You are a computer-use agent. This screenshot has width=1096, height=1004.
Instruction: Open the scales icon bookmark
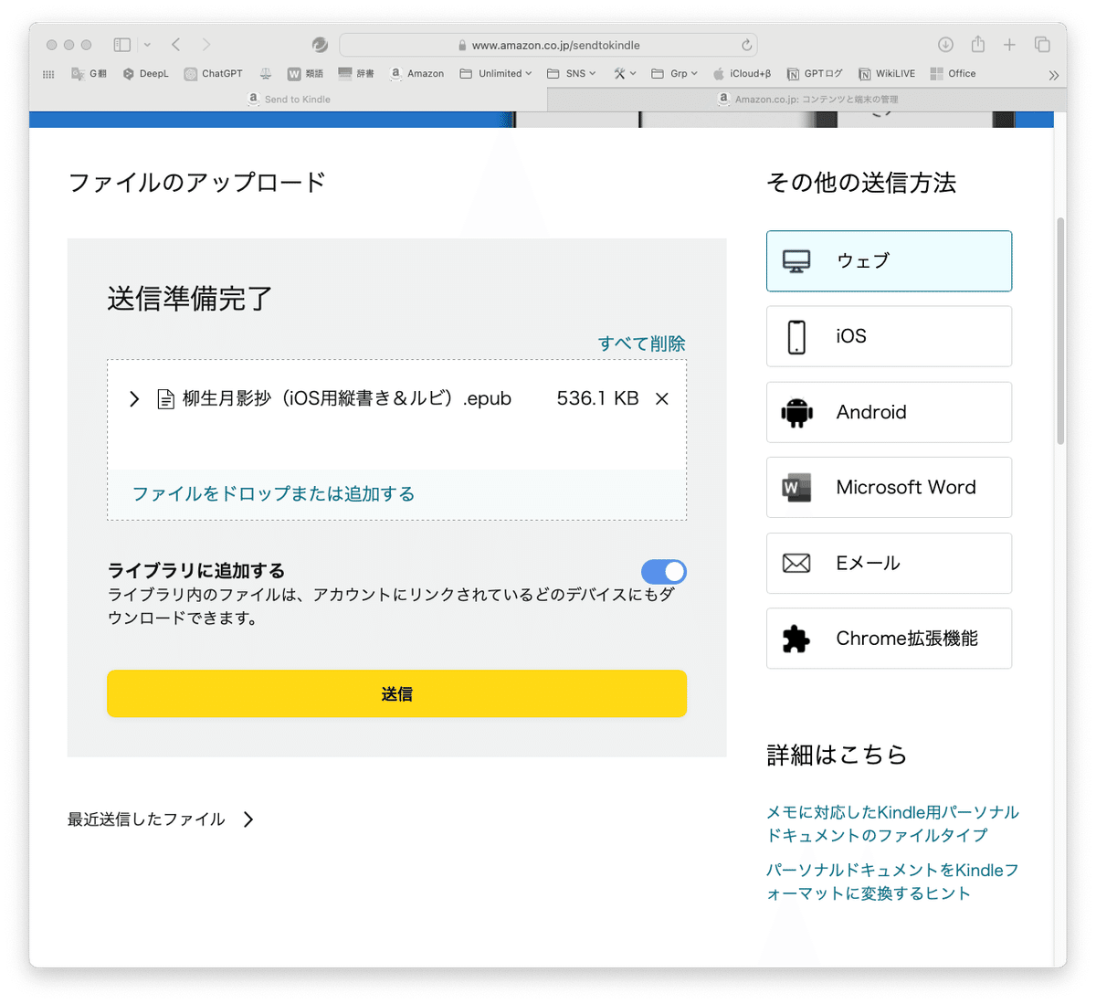click(266, 74)
